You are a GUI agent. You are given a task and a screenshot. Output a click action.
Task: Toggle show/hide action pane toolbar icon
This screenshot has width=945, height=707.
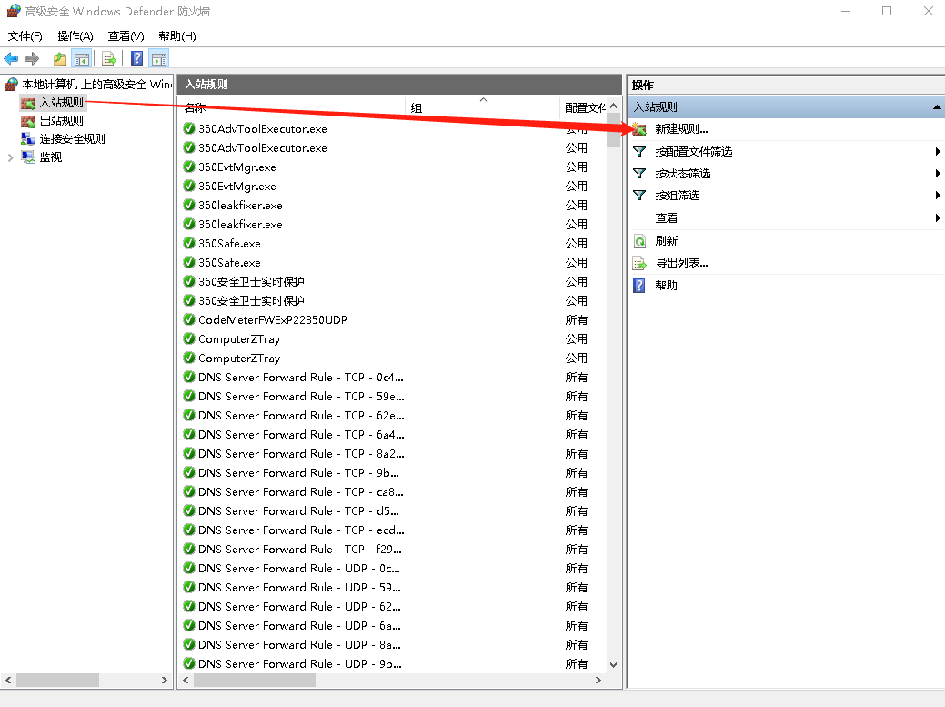(x=159, y=59)
